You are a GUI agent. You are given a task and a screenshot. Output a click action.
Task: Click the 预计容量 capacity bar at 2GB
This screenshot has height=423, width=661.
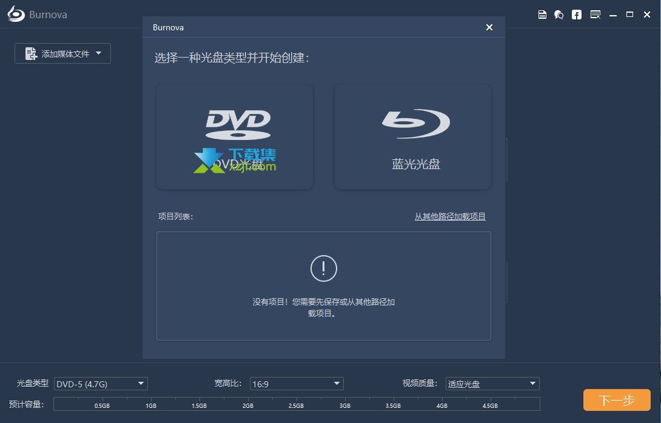(247, 403)
